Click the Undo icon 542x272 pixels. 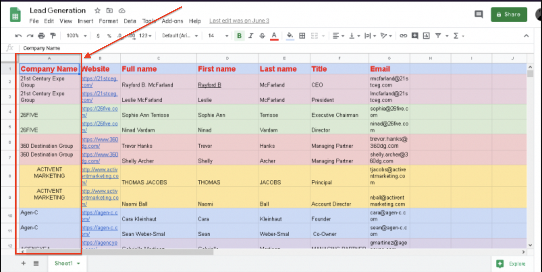pos(19,36)
